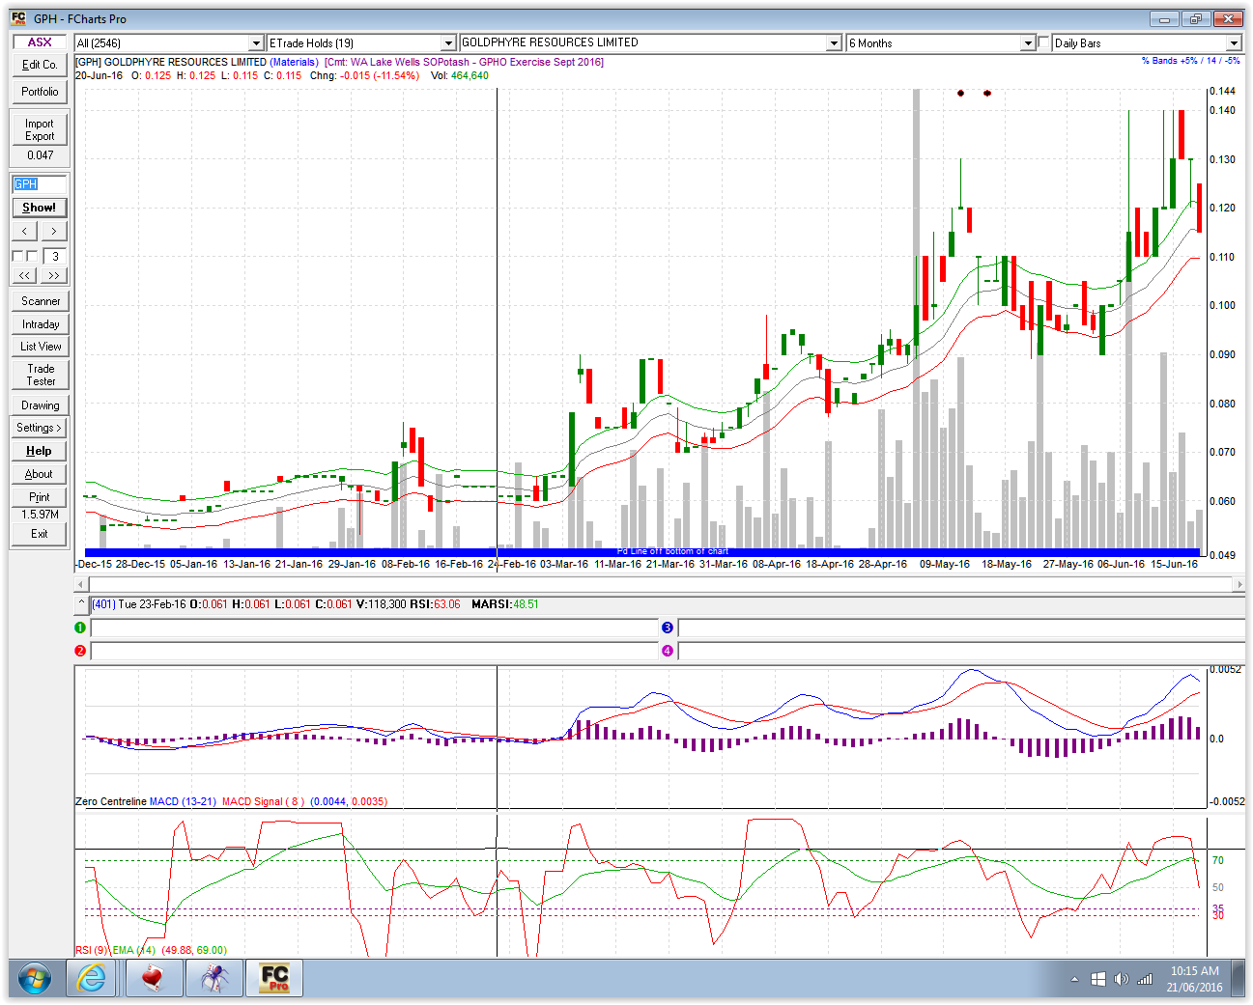The image size is (1253, 1005).
Task: Click the 'RSI (9)' indicator label
Action: coord(92,950)
